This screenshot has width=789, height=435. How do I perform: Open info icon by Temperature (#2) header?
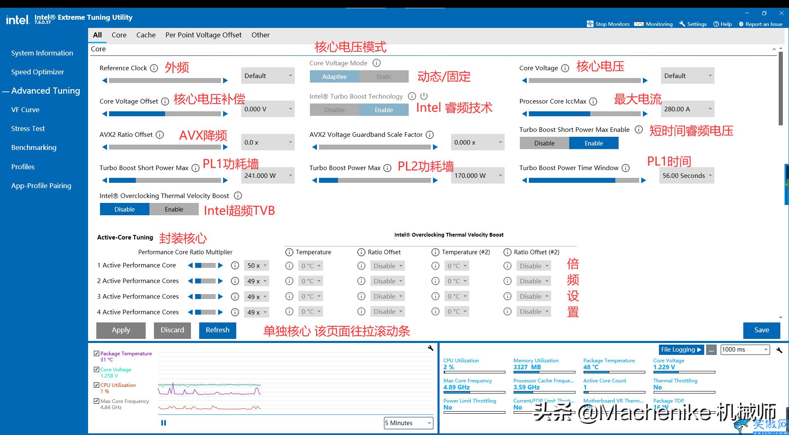[x=435, y=252]
